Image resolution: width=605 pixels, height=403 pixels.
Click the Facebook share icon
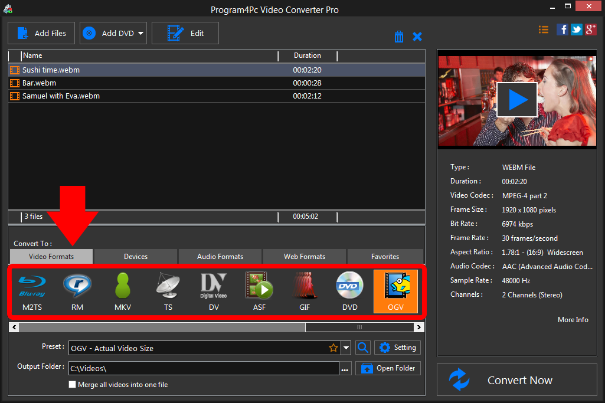coord(562,29)
